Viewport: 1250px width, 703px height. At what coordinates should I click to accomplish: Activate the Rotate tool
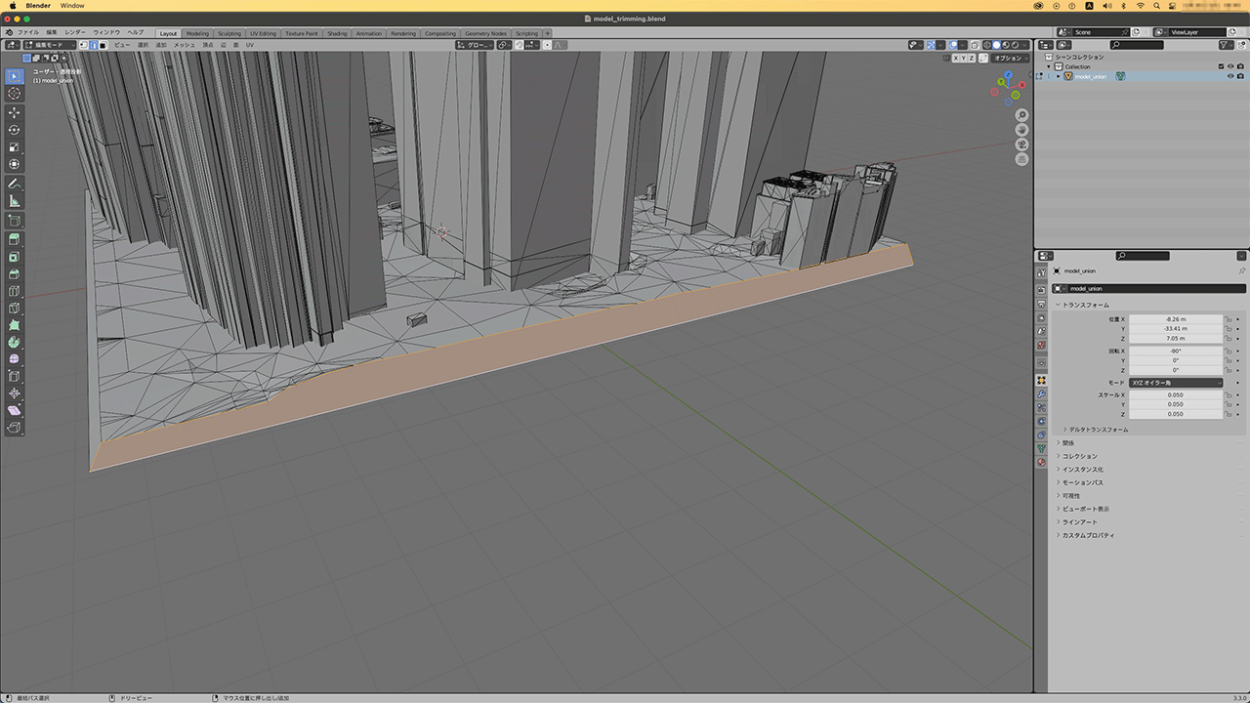[x=15, y=130]
